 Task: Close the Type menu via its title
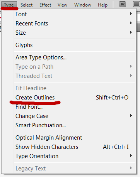click(x=9, y=5)
